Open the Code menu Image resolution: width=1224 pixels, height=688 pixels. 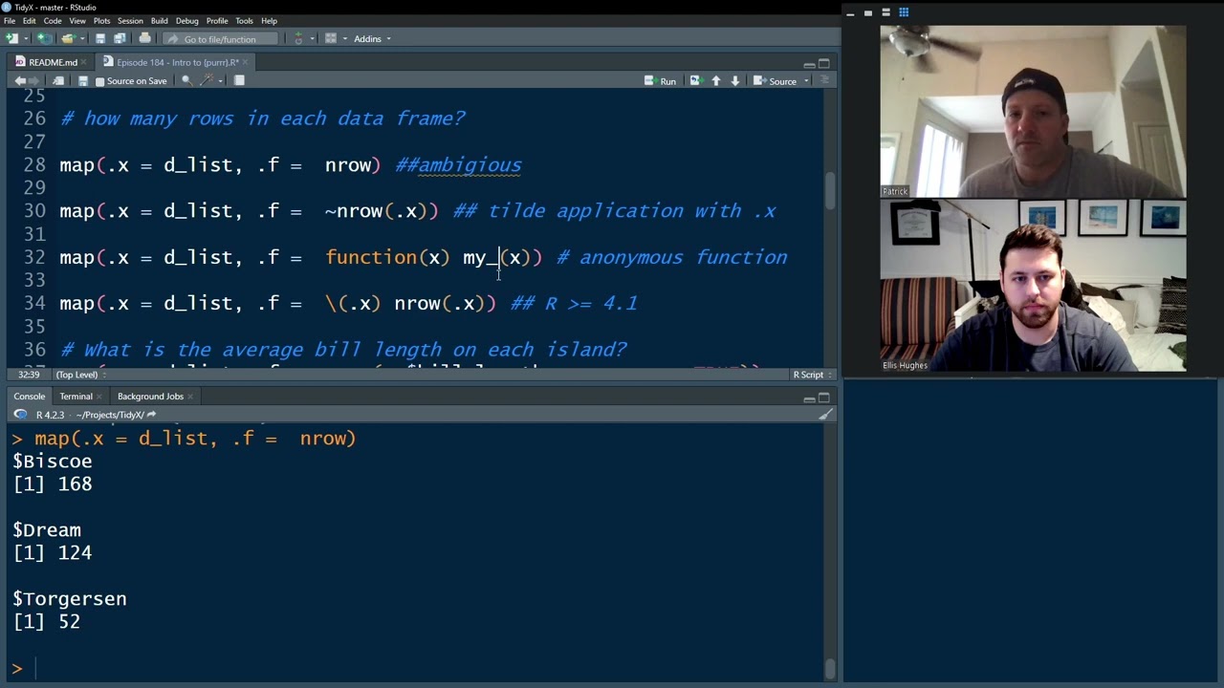tap(53, 21)
